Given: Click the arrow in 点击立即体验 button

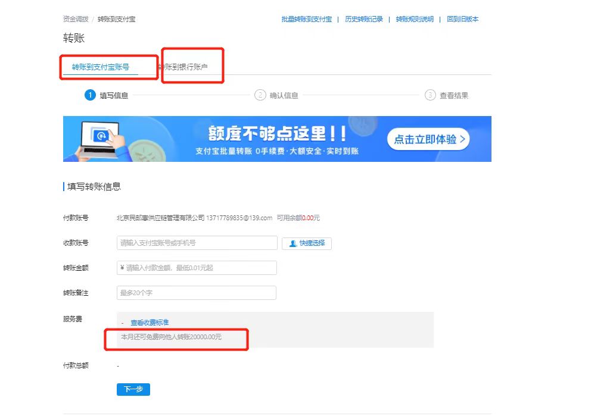Looking at the screenshot, I should point(462,139).
